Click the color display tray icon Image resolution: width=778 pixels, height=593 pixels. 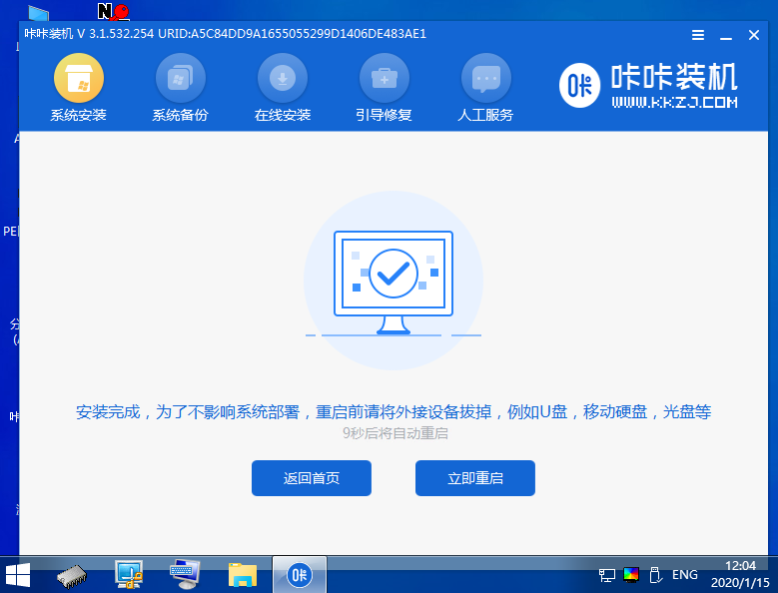631,575
